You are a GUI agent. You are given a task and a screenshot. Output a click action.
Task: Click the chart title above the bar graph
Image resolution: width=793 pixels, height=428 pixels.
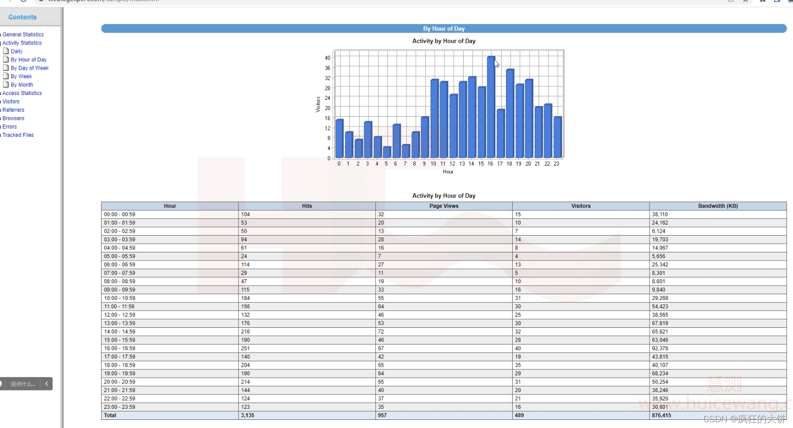coord(444,41)
